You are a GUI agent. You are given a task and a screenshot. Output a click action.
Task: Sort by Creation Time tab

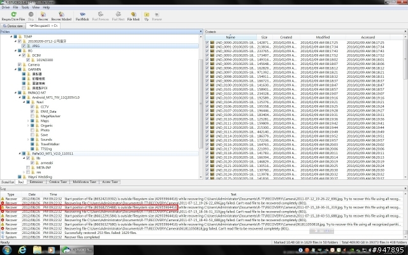pos(58,182)
